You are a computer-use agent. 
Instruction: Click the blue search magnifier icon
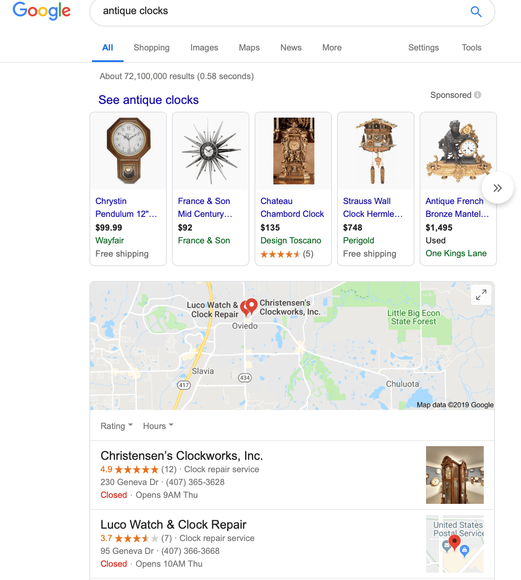coord(476,12)
